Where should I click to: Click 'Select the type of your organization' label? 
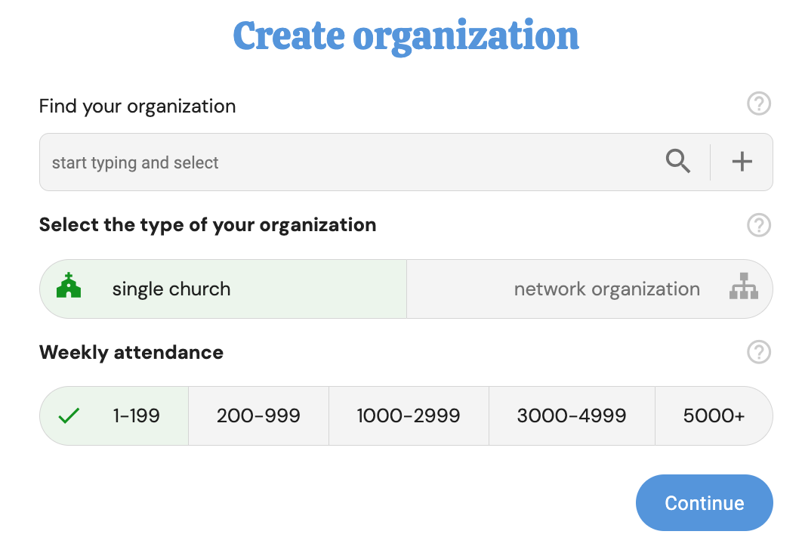[x=208, y=225]
